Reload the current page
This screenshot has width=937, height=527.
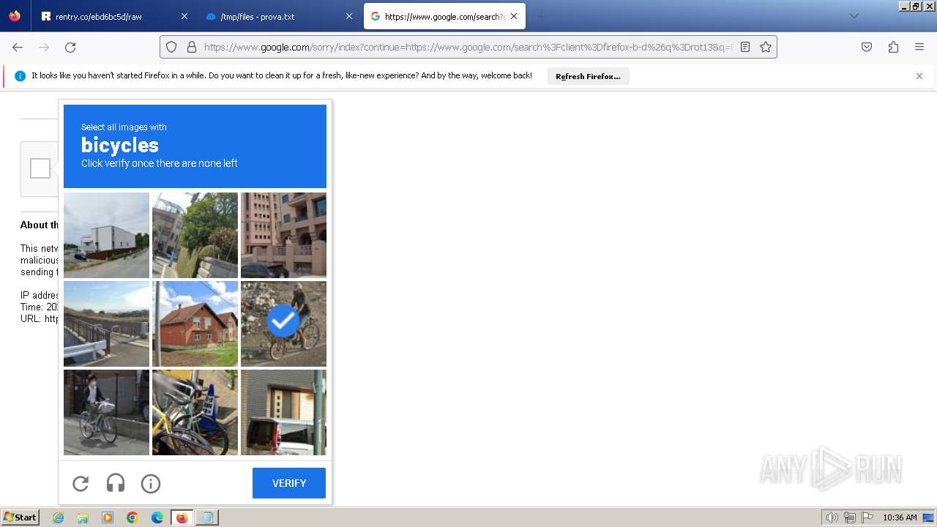tap(70, 47)
